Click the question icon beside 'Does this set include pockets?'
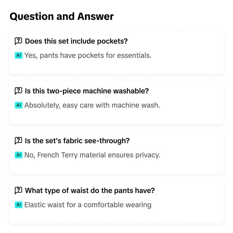 click(x=18, y=41)
